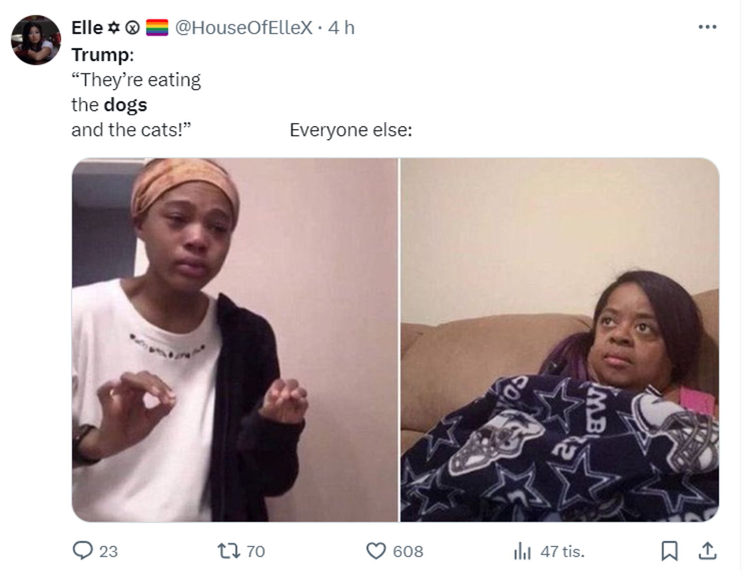This screenshot has width=746, height=571.
Task: Open the @HouseOfElleX handle link
Action: point(244,27)
